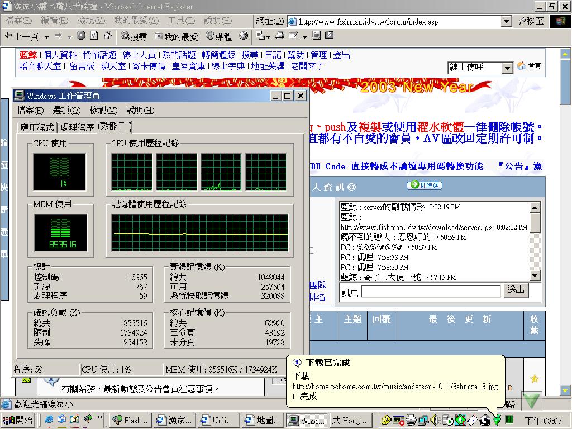Image resolution: width=572 pixels, height=429 pixels.
Task: Open the 個人資料 forum link
Action: click(60, 55)
